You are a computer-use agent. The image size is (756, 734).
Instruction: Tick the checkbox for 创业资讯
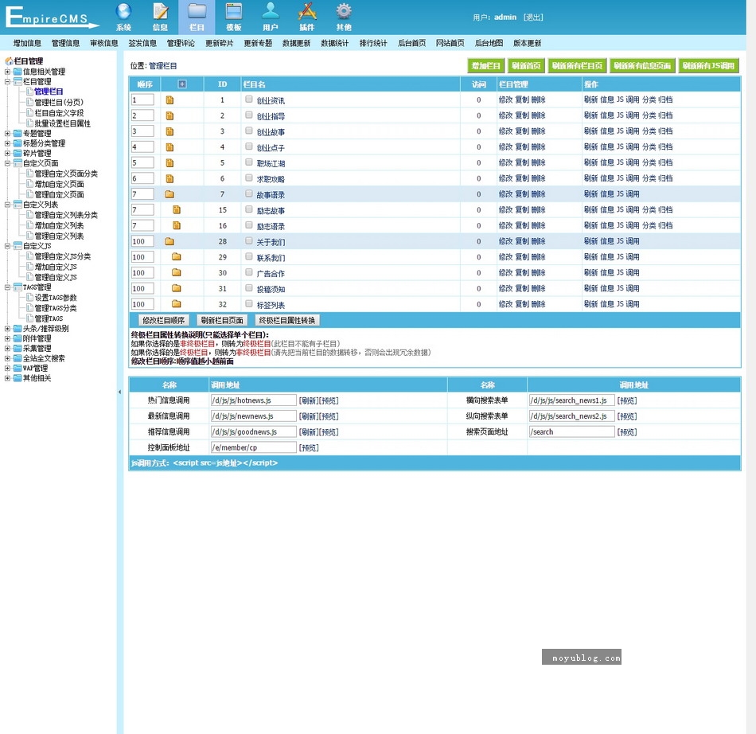(x=249, y=100)
